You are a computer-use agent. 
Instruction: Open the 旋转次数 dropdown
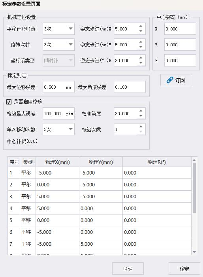(58, 44)
